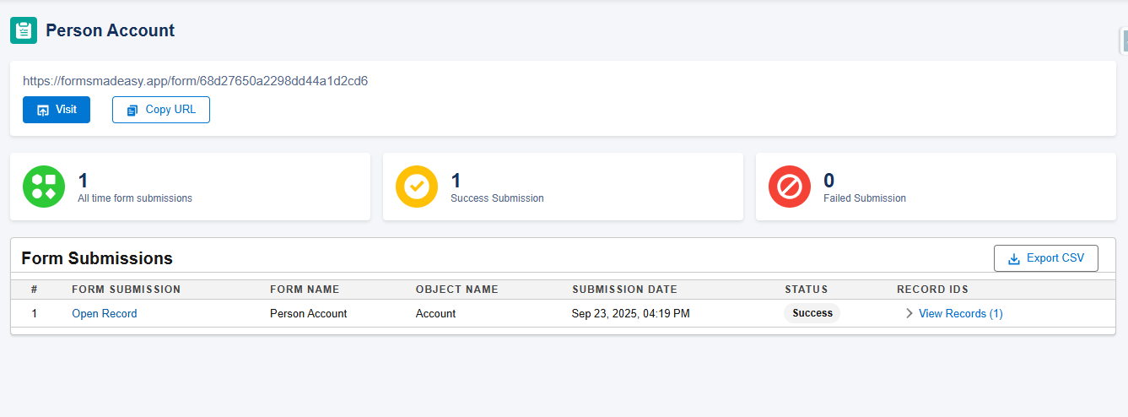
Task: Click the Submission Date column header
Action: click(624, 290)
